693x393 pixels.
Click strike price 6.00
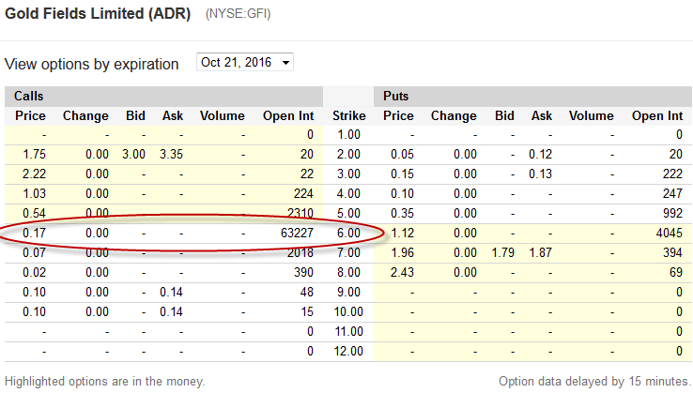tap(348, 233)
